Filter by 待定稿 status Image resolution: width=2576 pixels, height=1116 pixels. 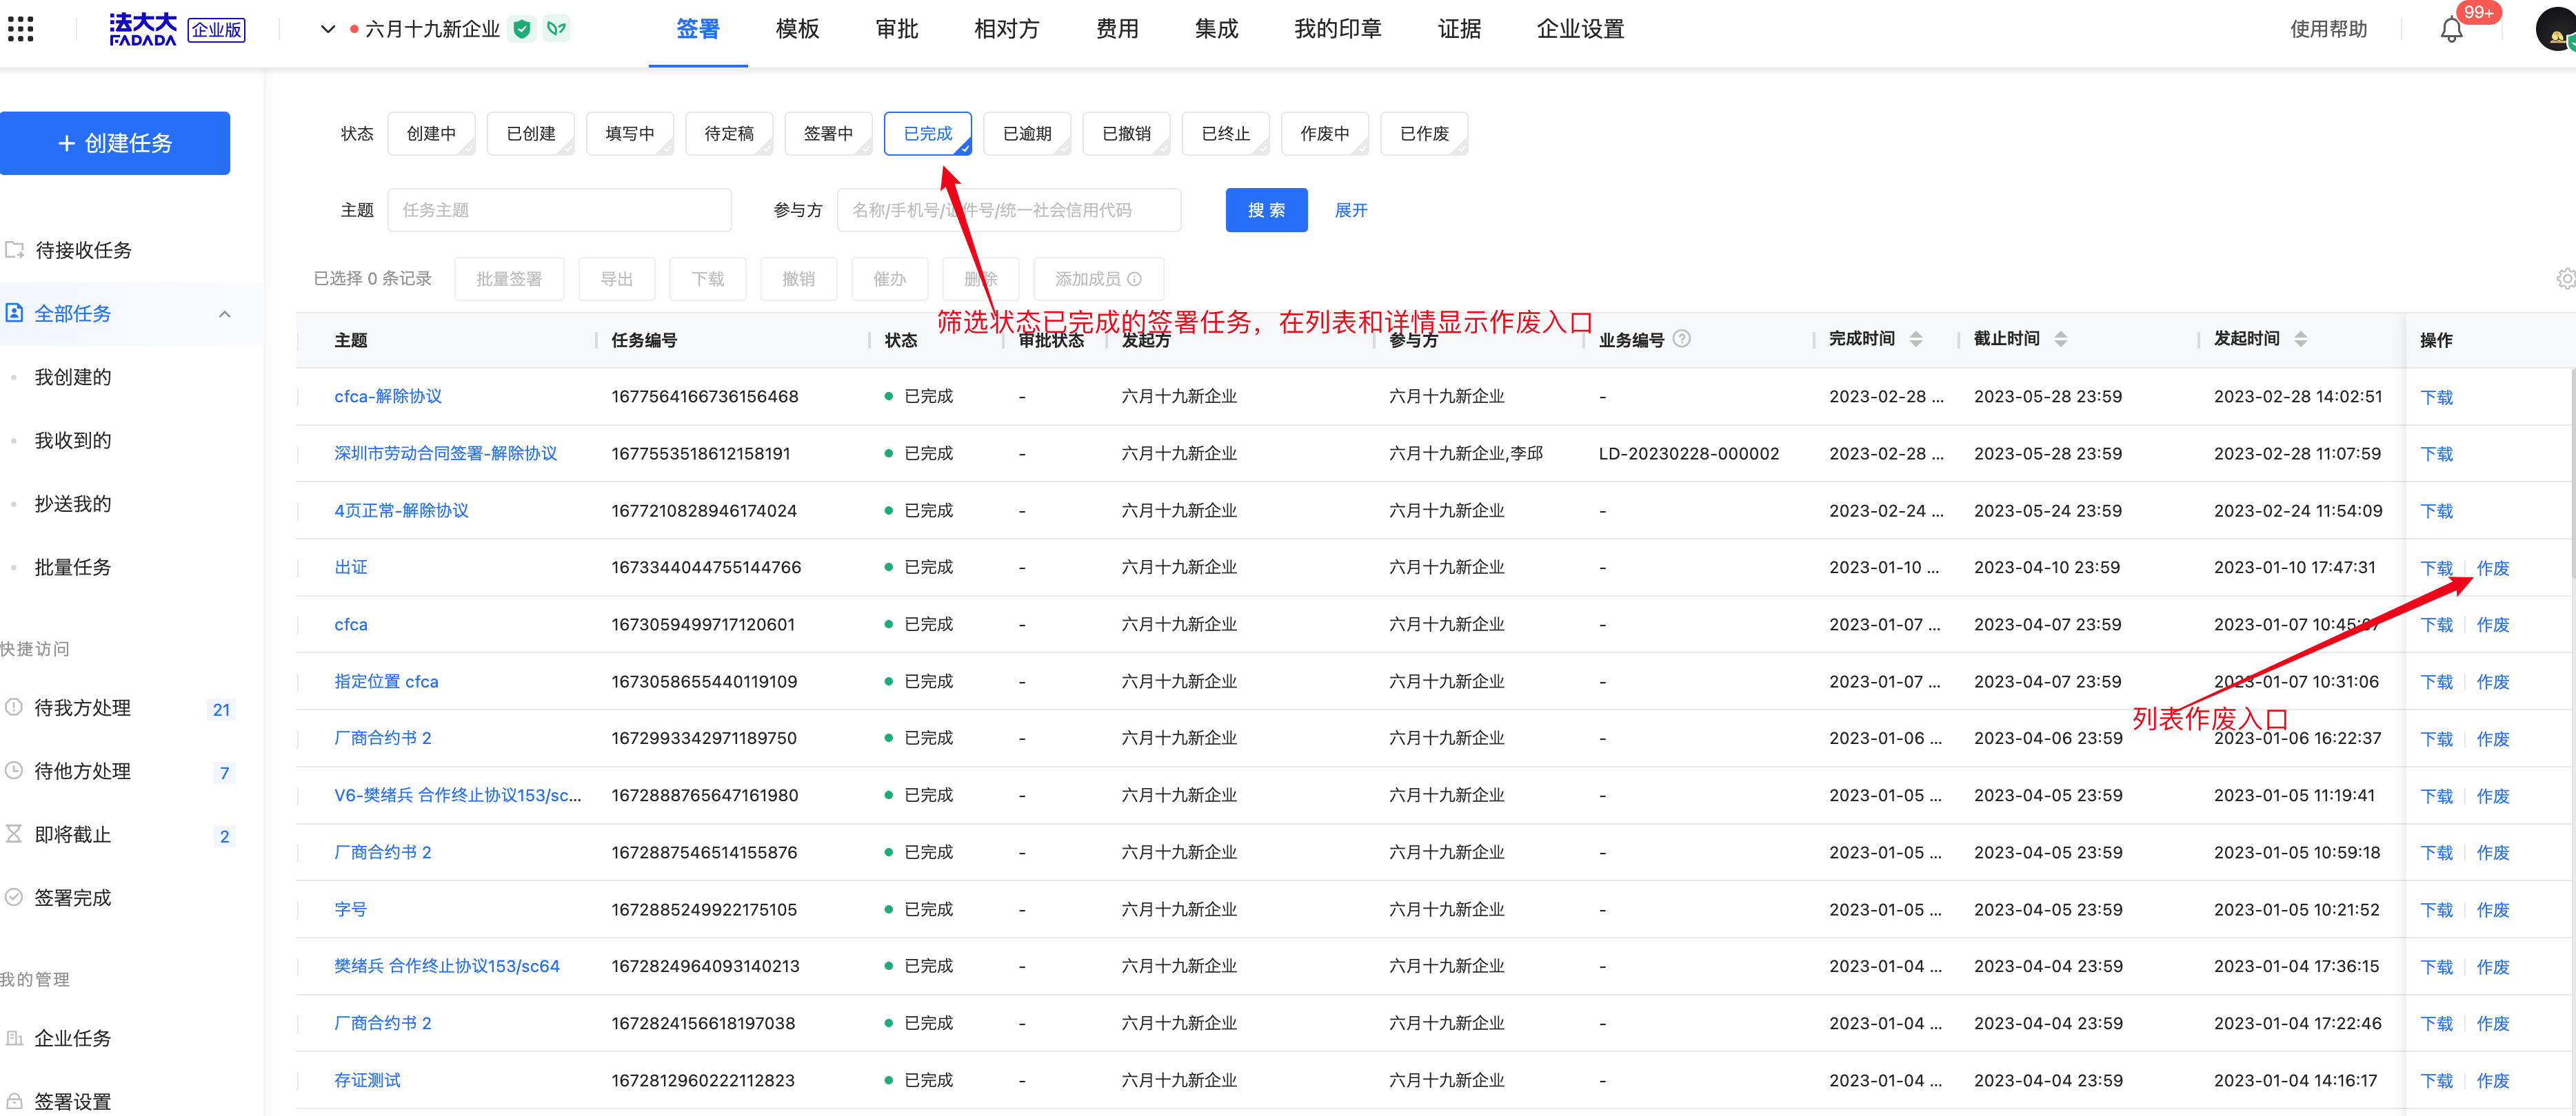729,133
